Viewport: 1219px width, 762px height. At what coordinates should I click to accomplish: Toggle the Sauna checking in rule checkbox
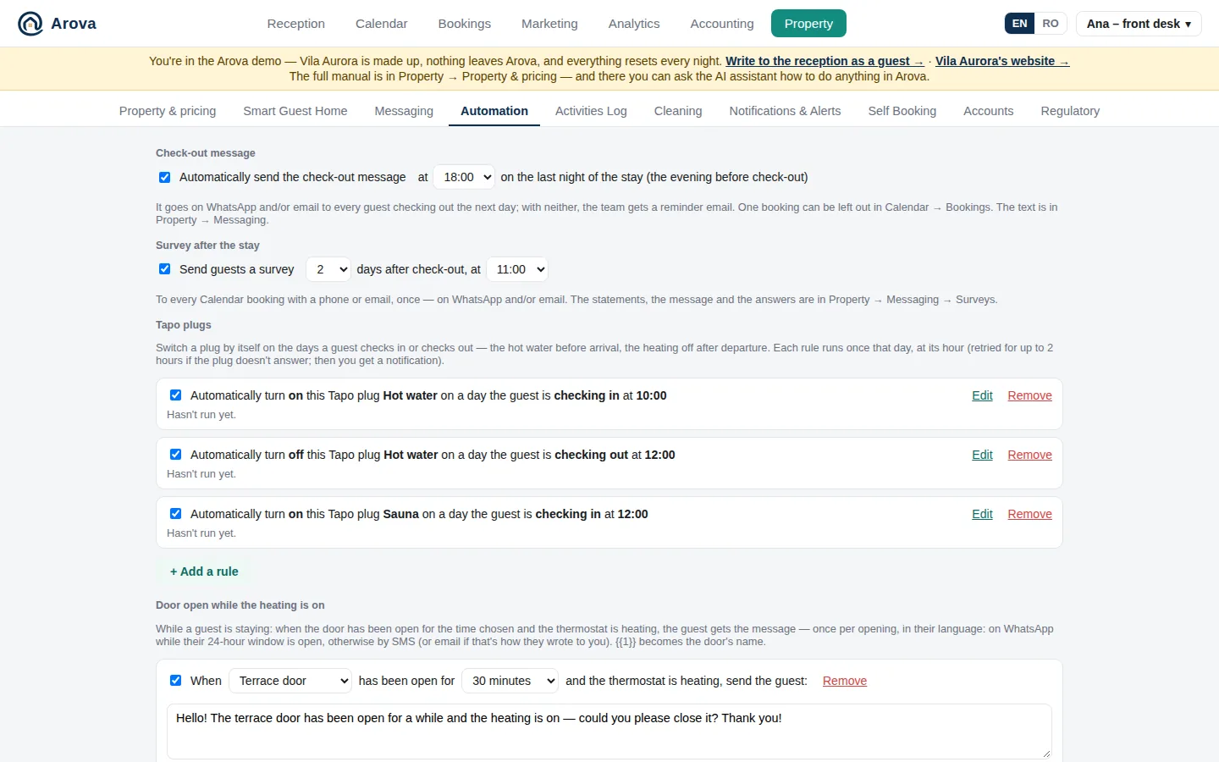(176, 514)
